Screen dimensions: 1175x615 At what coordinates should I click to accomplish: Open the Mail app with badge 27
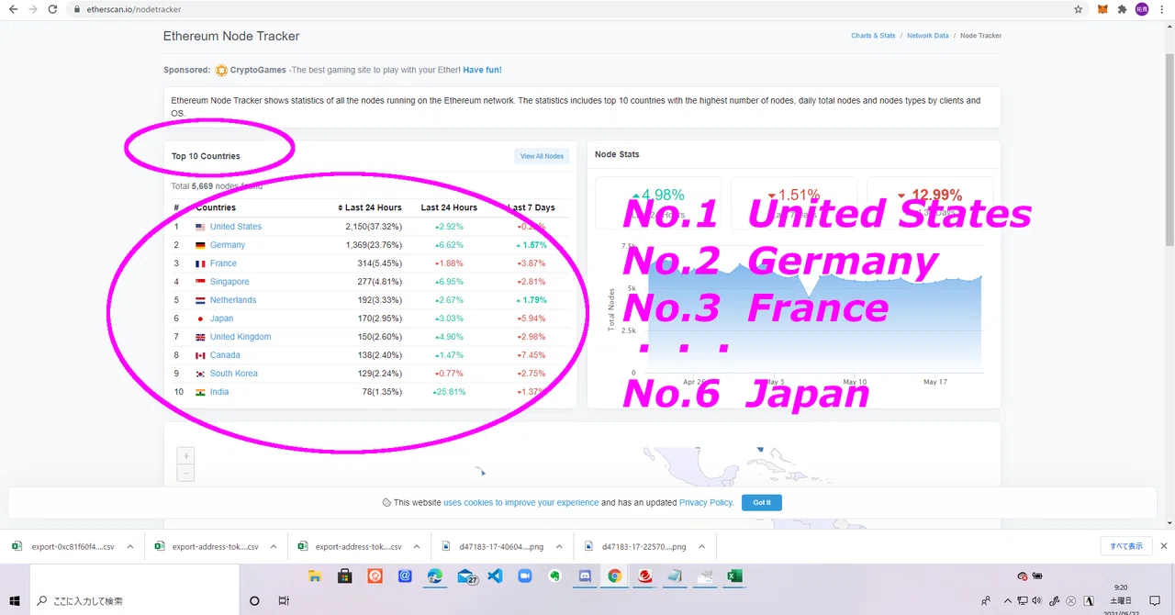[x=466, y=577]
